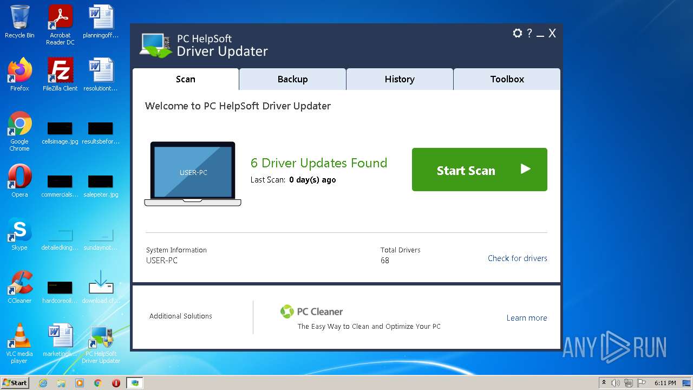Select detailedking desktop file
The width and height of the screenshot is (693, 390).
pyautogui.click(x=60, y=239)
